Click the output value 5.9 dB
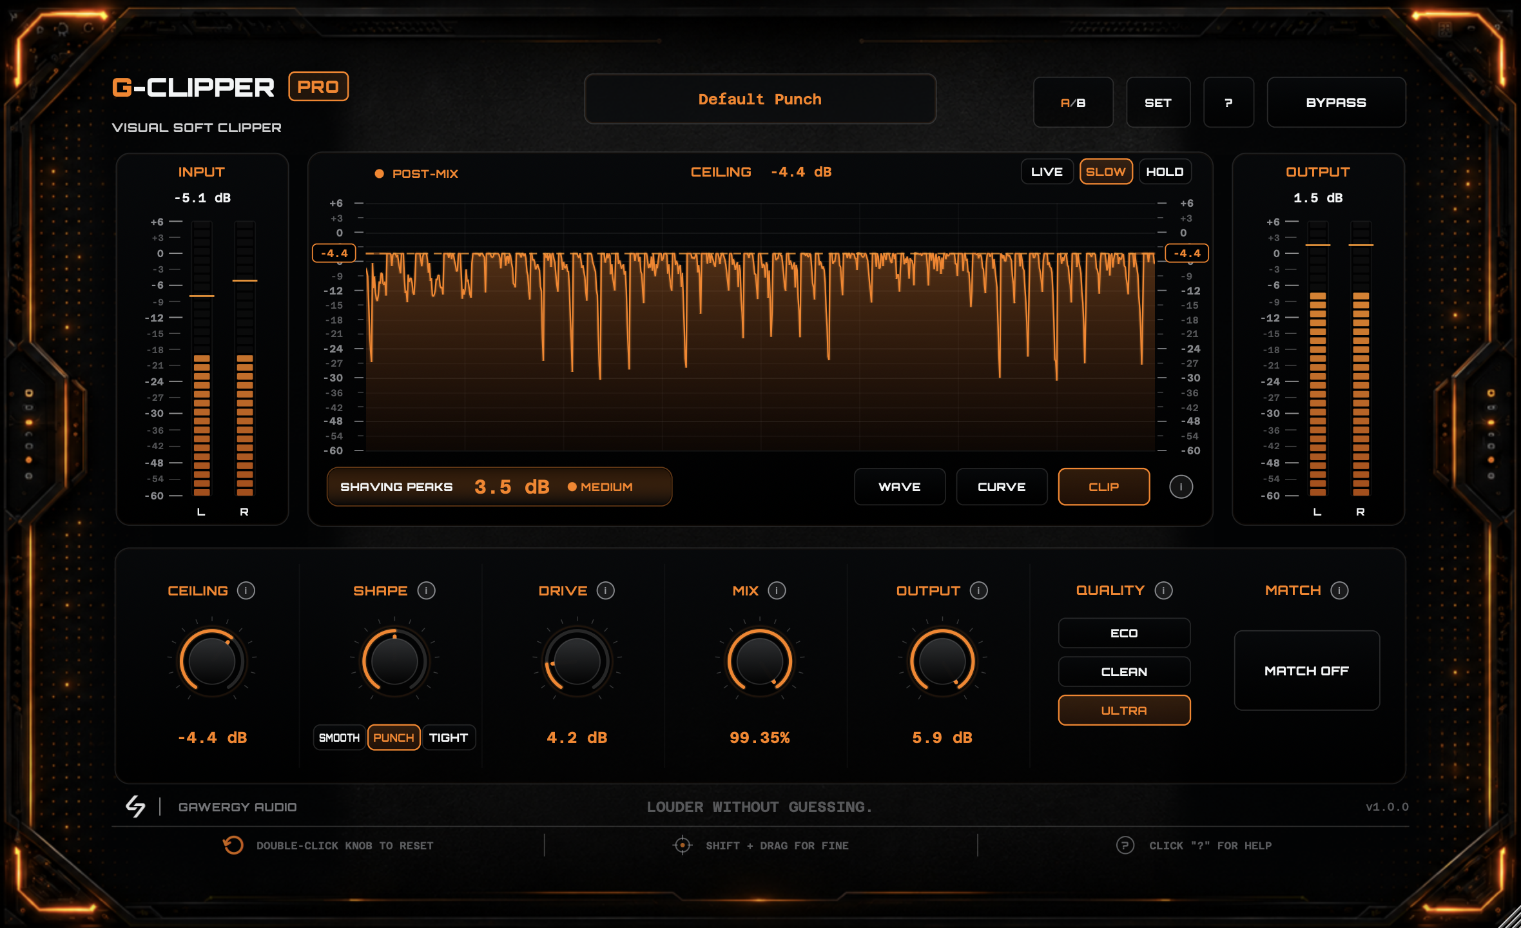This screenshot has width=1521, height=928. [942, 738]
